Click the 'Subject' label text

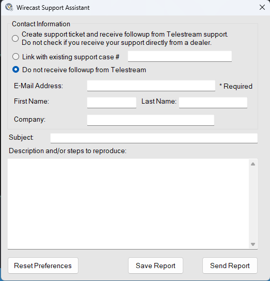21,138
